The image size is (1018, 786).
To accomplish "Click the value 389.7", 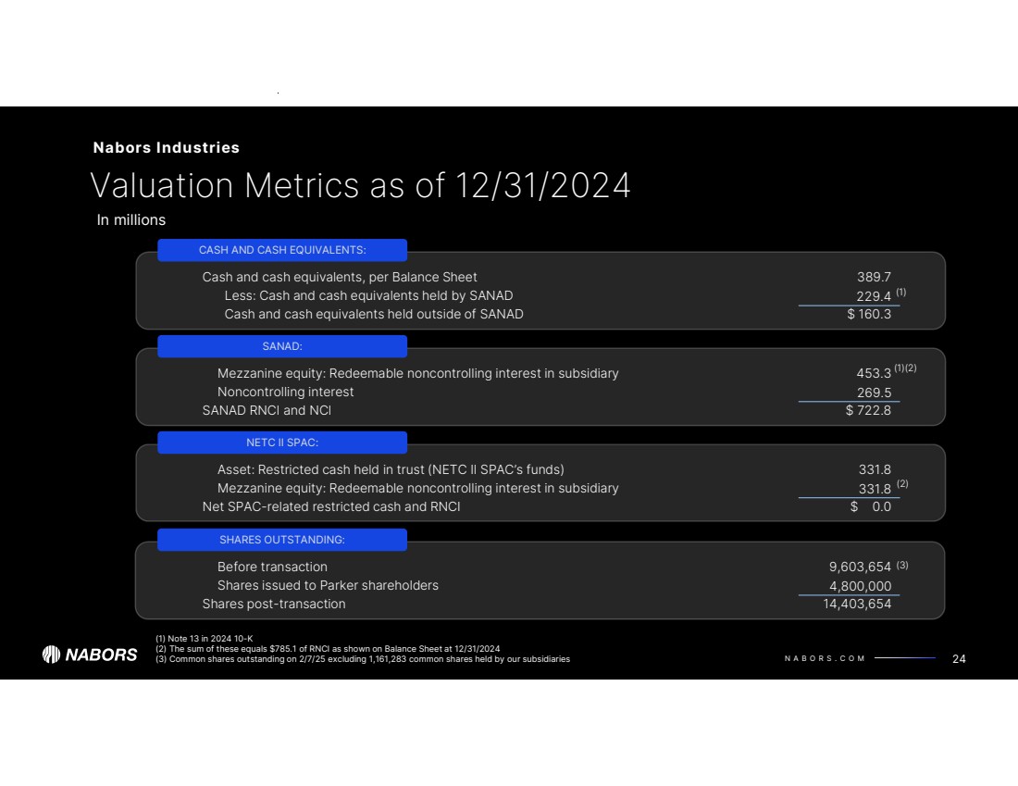I will click(874, 278).
